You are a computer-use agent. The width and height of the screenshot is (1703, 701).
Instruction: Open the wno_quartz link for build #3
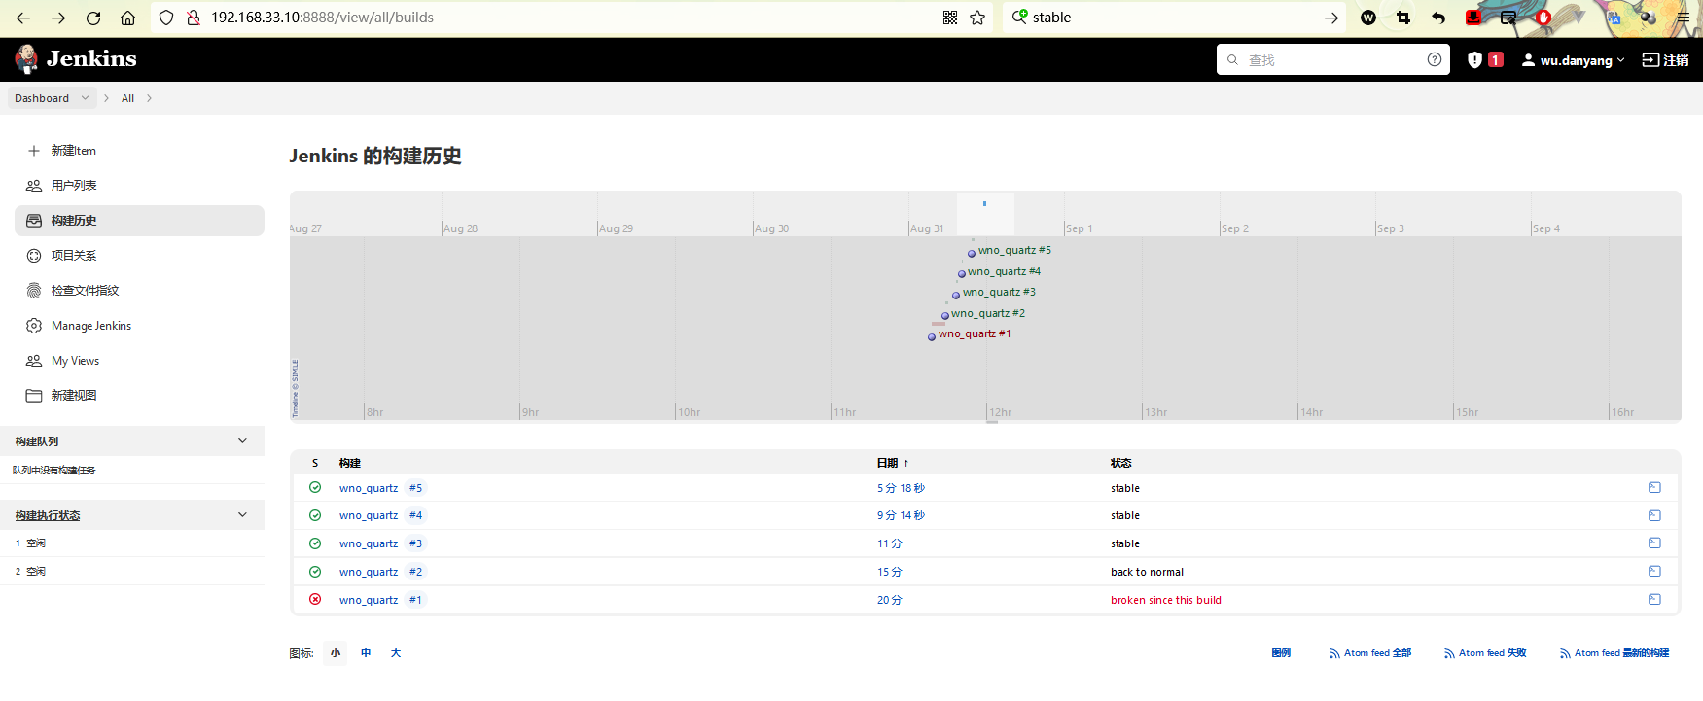pos(369,543)
